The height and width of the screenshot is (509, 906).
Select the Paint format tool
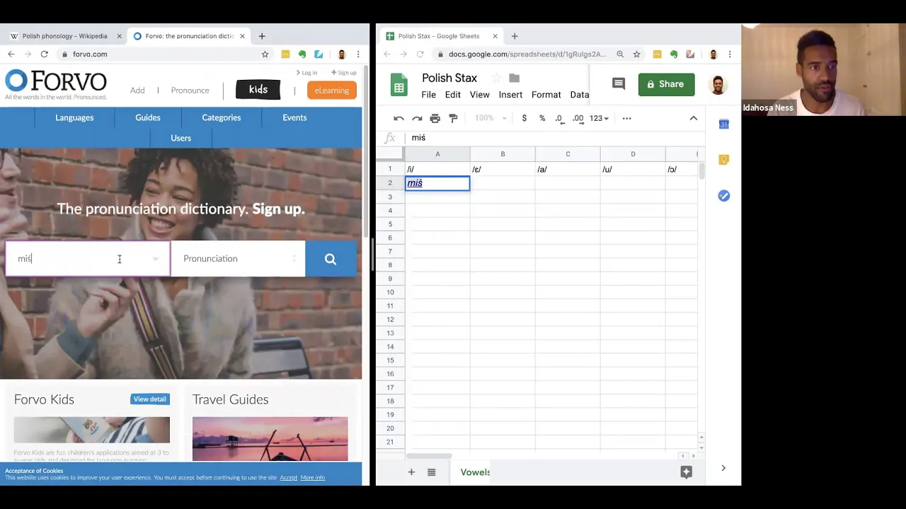coord(454,118)
